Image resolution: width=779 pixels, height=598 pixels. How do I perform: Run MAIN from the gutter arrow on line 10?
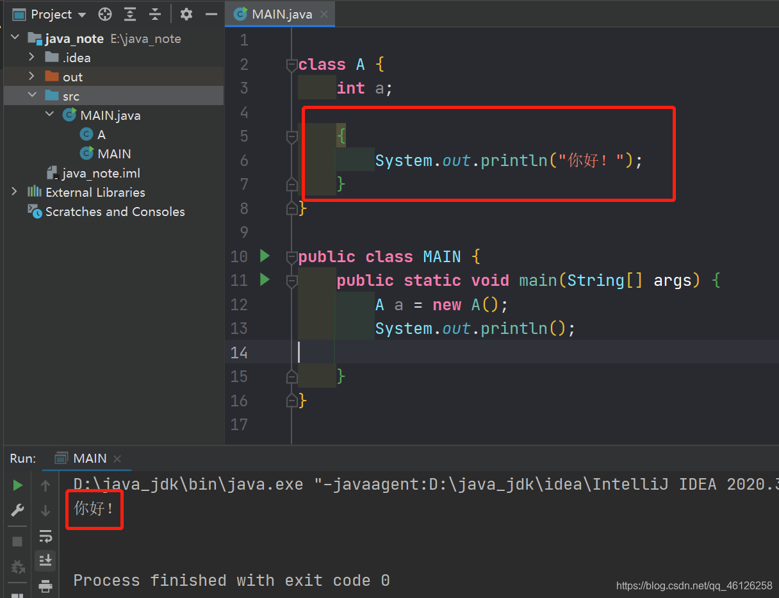coord(265,256)
